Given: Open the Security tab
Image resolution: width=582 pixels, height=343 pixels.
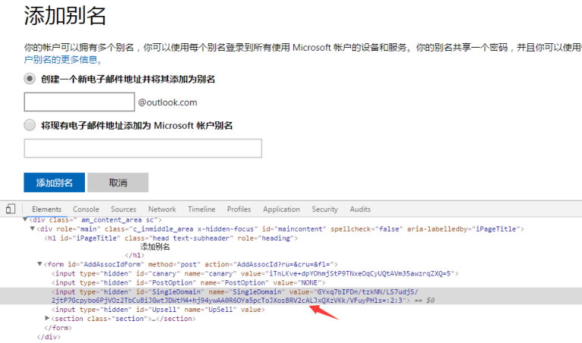Looking at the screenshot, I should (324, 209).
